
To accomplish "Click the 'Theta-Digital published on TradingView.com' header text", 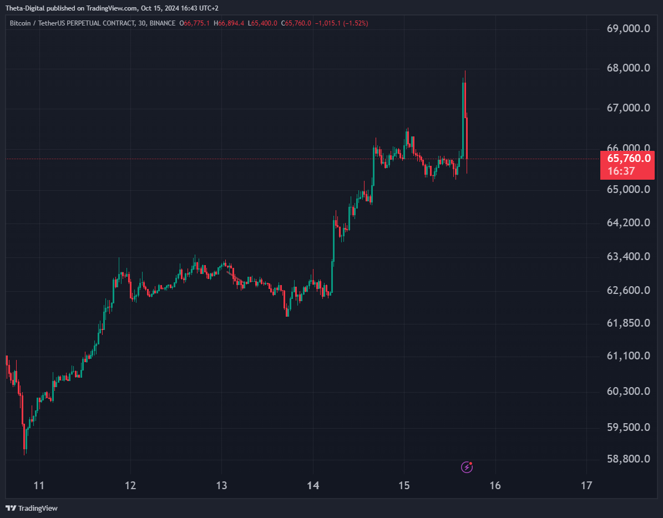I will pyautogui.click(x=72, y=8).
